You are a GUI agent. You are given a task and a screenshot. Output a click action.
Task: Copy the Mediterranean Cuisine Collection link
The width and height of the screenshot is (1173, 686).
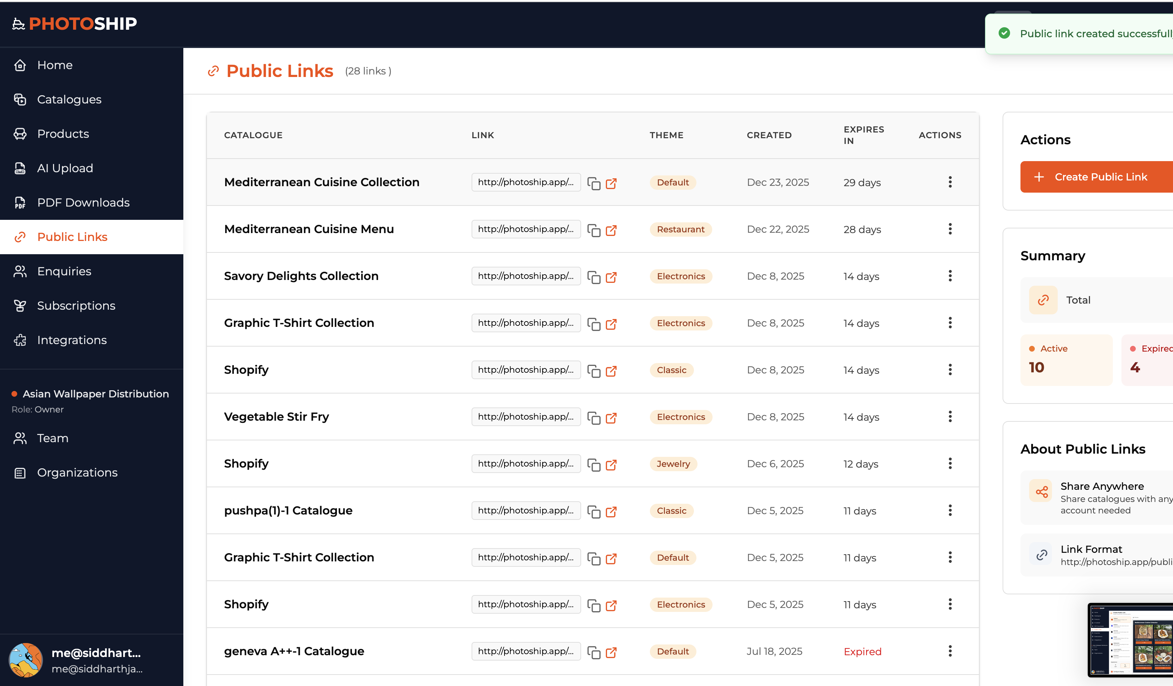click(x=594, y=183)
